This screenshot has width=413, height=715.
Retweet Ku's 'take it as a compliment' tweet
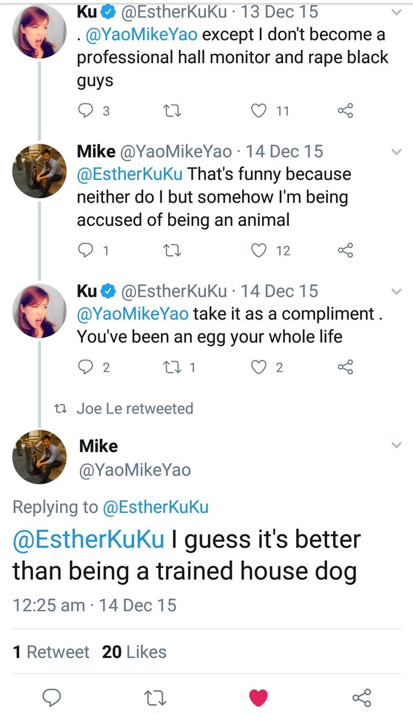[173, 368]
